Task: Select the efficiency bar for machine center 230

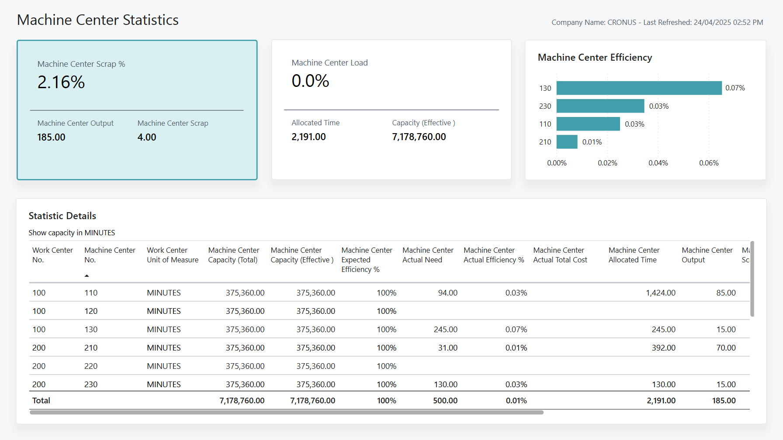Action: [600, 106]
